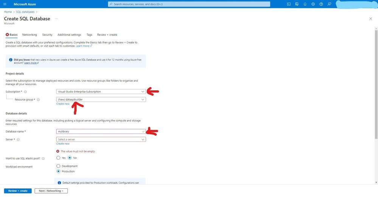Click the info icon beside SQL elastic pool
This screenshot has width=378, height=197.
[43, 159]
